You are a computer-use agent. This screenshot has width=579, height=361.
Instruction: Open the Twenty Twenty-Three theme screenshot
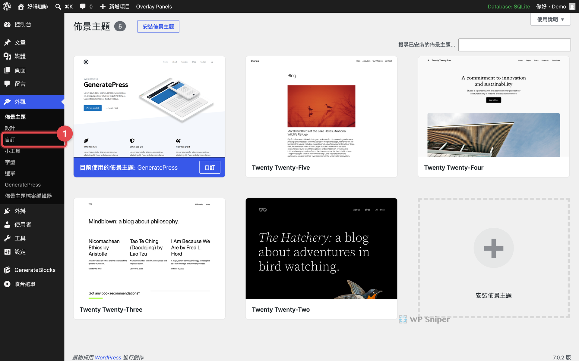tap(149, 248)
